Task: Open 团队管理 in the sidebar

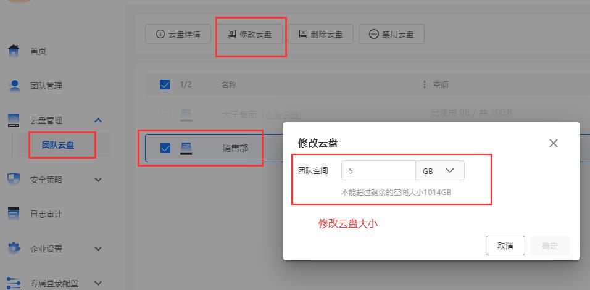Action: [x=46, y=86]
